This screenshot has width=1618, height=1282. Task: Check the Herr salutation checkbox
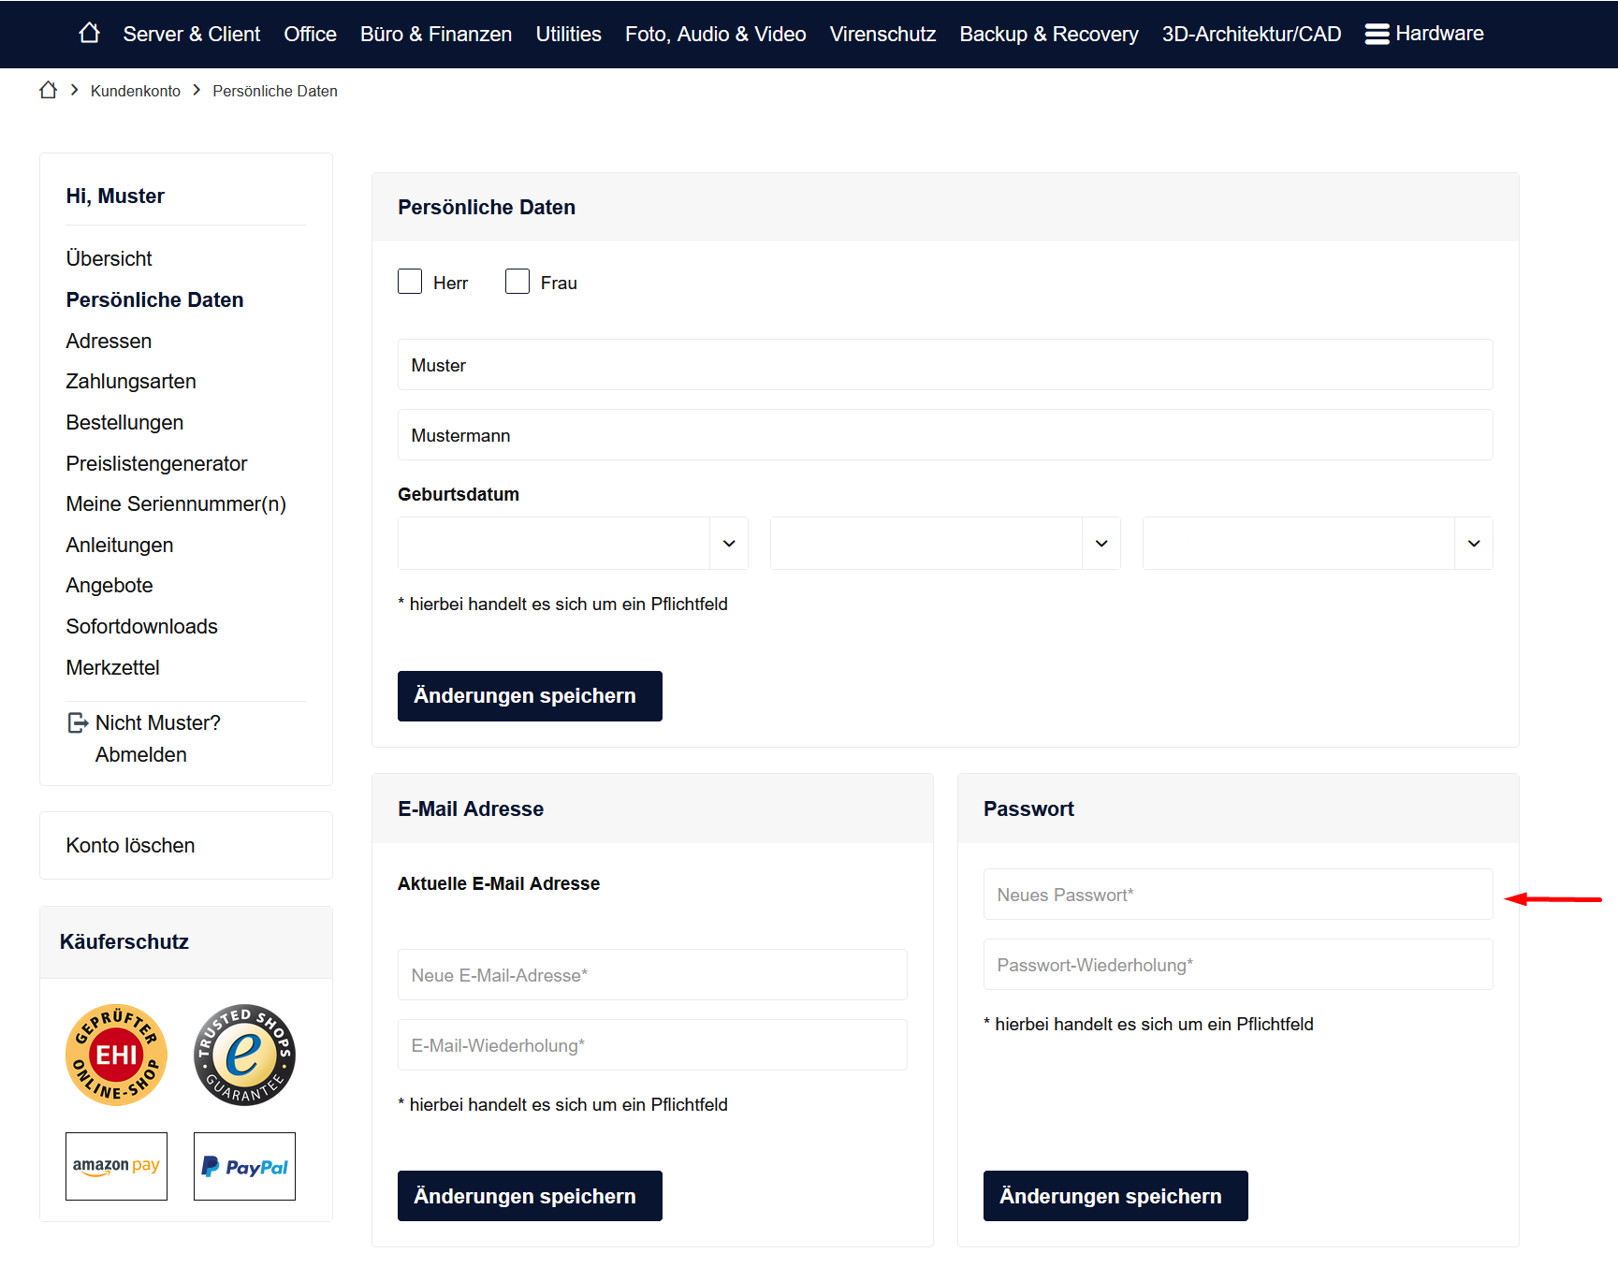[410, 282]
